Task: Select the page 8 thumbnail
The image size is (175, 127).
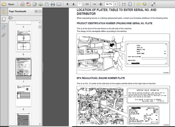Action: tap(23, 96)
